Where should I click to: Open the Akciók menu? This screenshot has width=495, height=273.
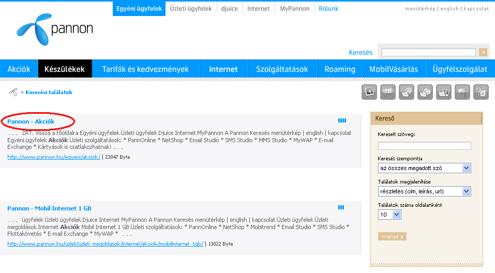19,69
